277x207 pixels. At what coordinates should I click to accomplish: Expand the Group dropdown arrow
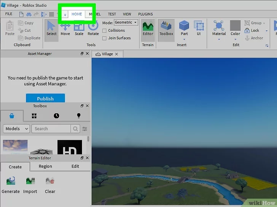264,23
